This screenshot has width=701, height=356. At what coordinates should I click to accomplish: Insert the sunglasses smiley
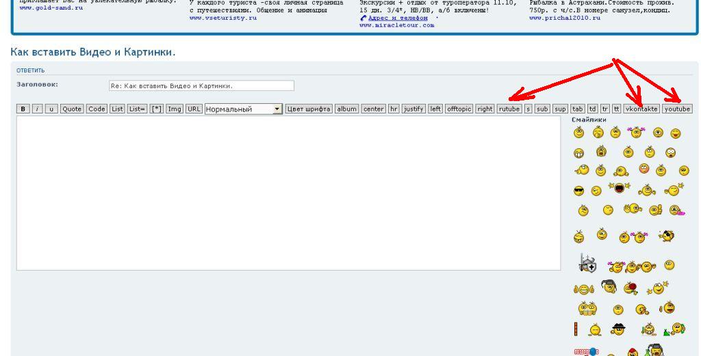578,191
